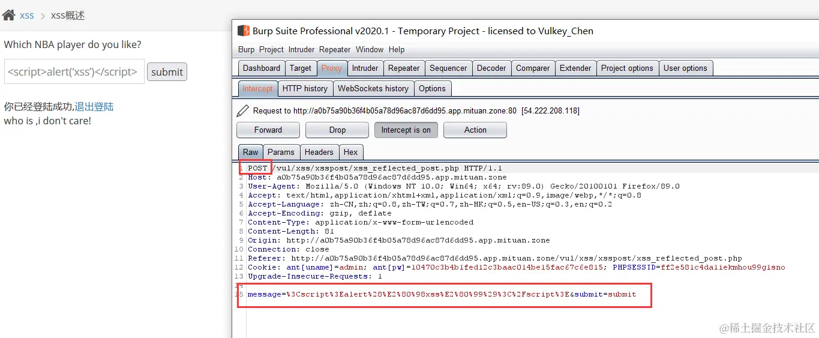Image resolution: width=819 pixels, height=338 pixels.
Task: Open the Comparer tab
Action: [x=533, y=68]
